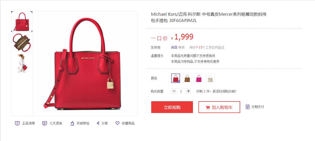315x141 pixels.
Task: Choose the white bag color option
Action: pyautogui.click(x=210, y=78)
